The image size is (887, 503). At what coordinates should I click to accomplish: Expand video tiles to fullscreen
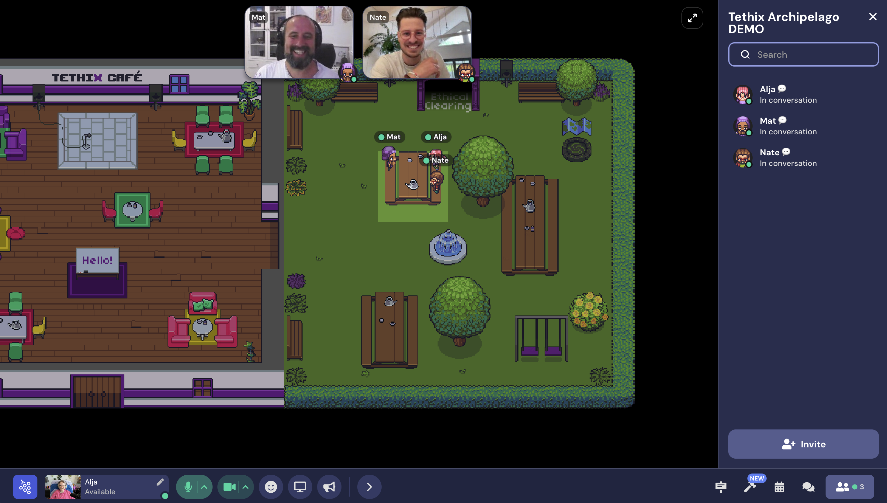pyautogui.click(x=692, y=18)
